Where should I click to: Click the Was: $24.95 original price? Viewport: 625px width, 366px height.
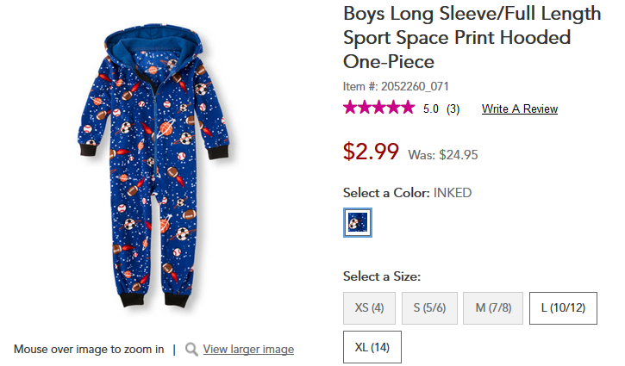[x=443, y=154]
